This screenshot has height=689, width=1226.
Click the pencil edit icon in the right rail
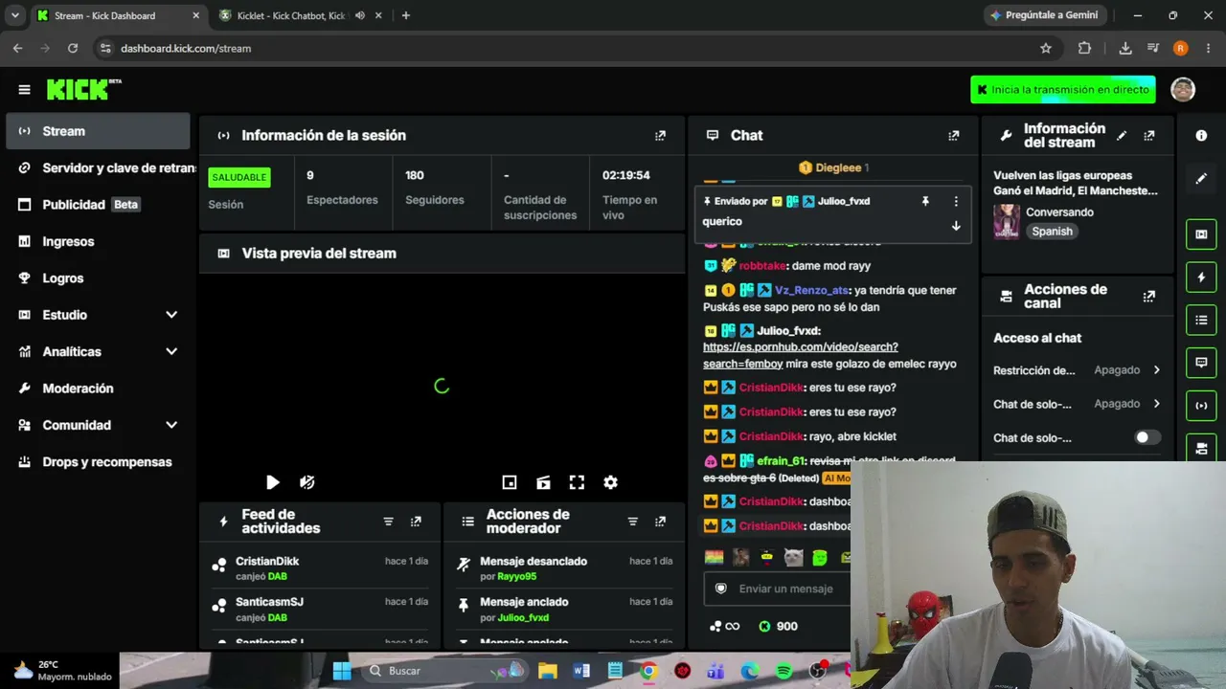pyautogui.click(x=1201, y=178)
